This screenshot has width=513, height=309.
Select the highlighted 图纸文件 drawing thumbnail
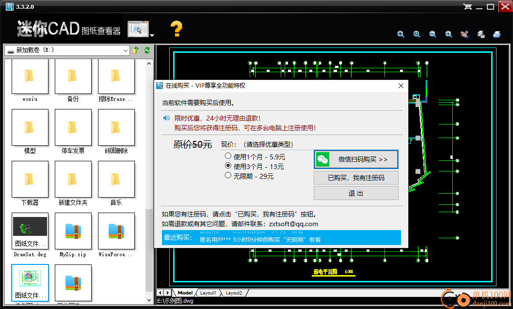[30, 283]
